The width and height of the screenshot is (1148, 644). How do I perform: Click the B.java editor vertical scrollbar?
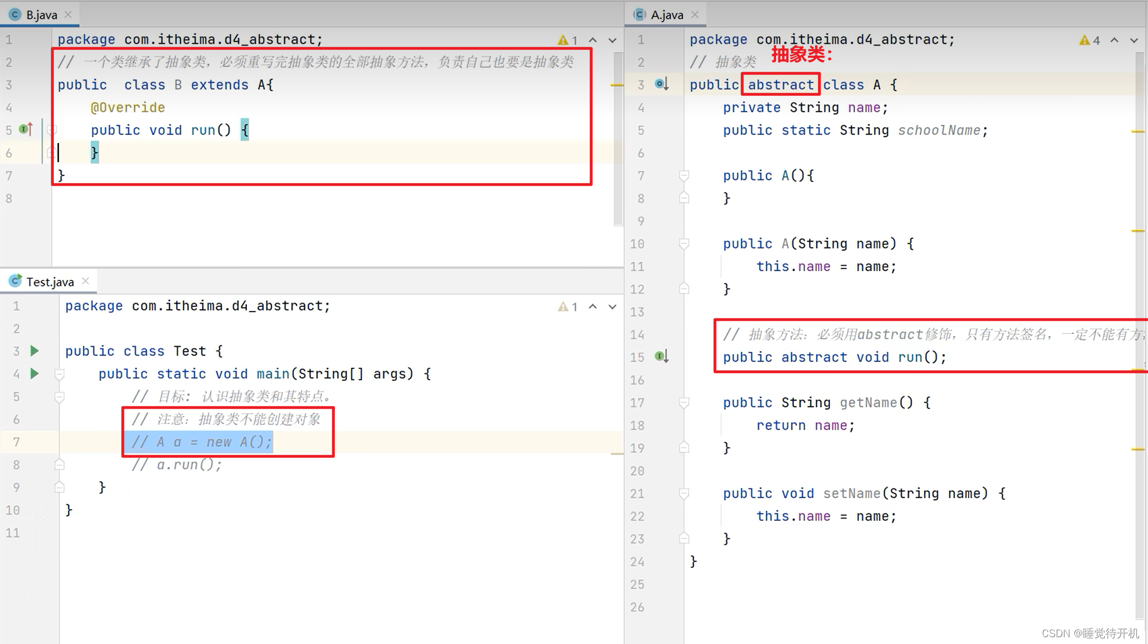coord(618,139)
